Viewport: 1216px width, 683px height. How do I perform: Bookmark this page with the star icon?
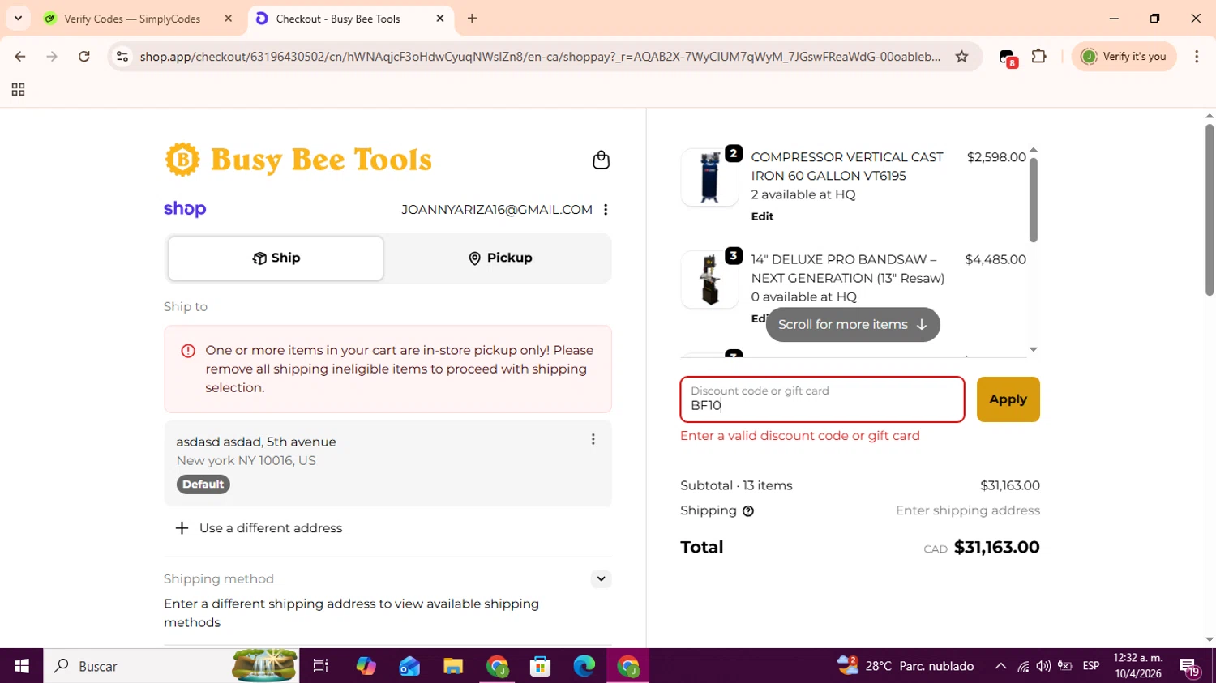tap(961, 56)
